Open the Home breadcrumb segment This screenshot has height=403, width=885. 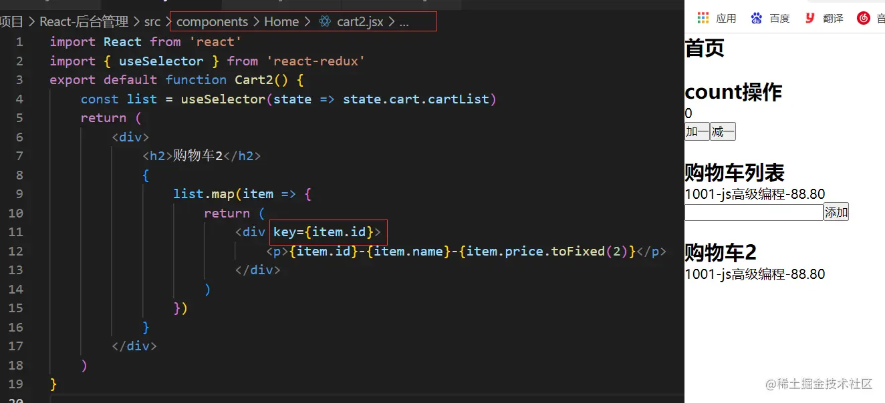(281, 21)
